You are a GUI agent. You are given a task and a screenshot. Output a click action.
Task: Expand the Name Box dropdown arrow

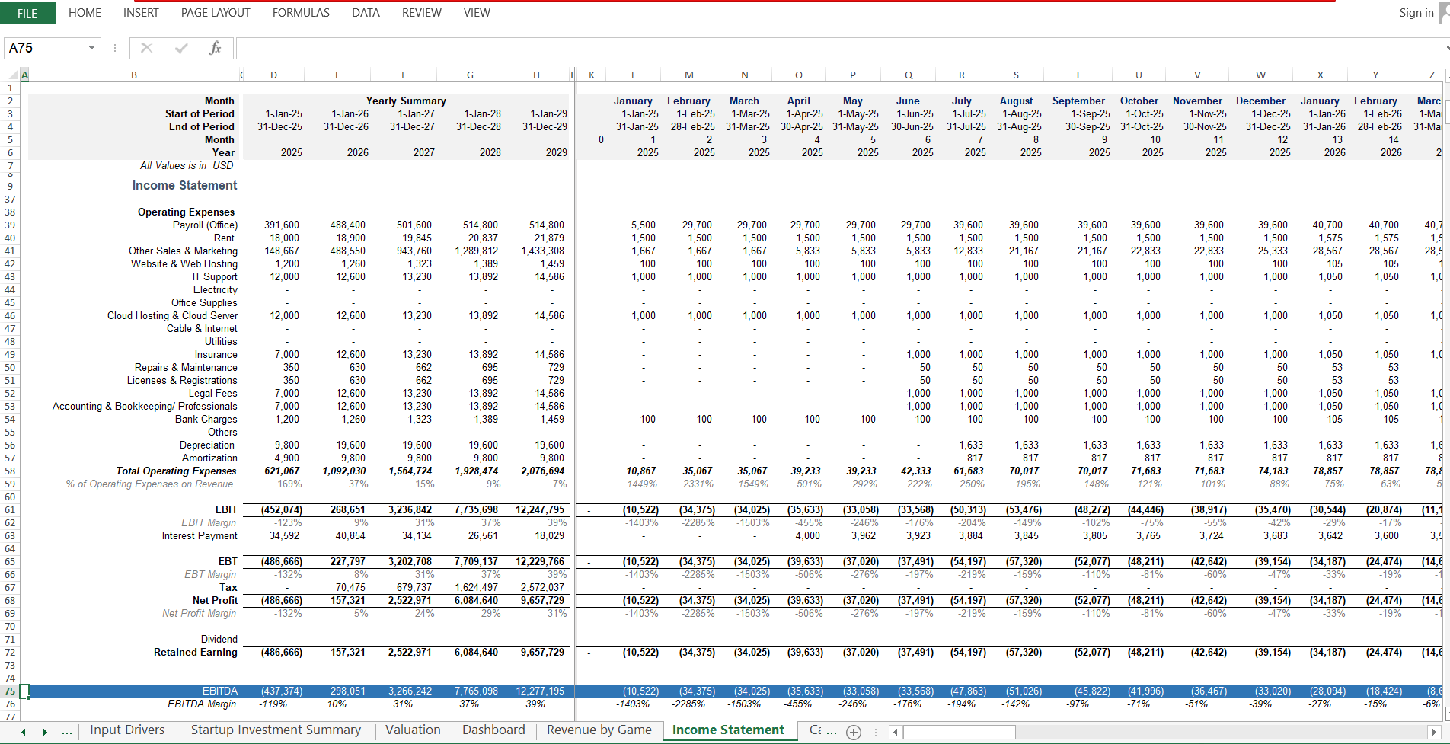[x=92, y=48]
